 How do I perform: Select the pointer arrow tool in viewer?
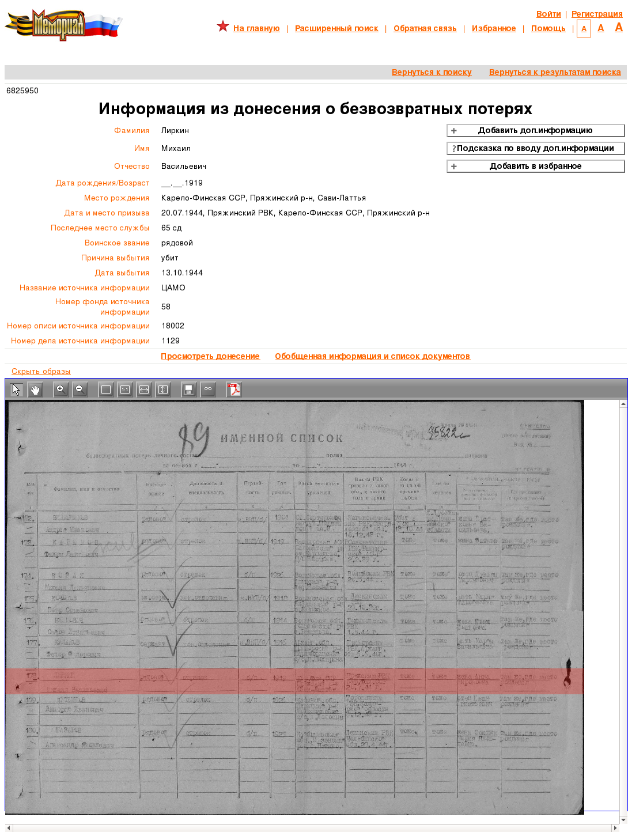(16, 389)
